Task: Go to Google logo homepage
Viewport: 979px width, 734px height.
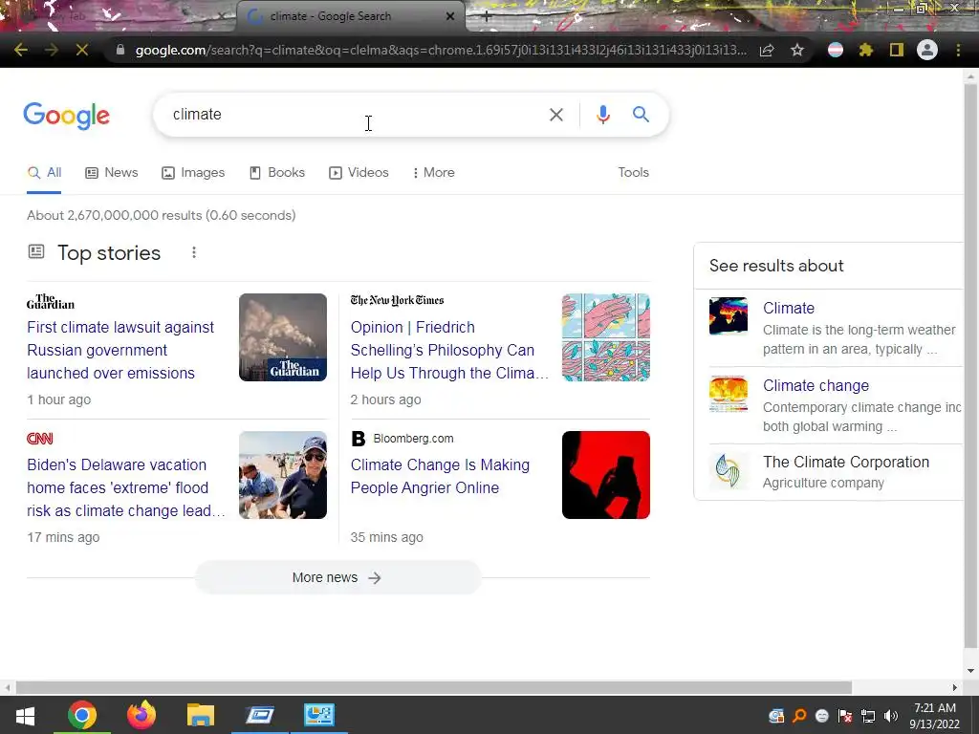Action: pyautogui.click(x=66, y=116)
